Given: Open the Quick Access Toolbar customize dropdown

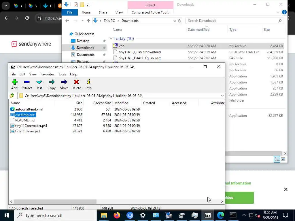Looking at the screenshot, I should (88, 5).
